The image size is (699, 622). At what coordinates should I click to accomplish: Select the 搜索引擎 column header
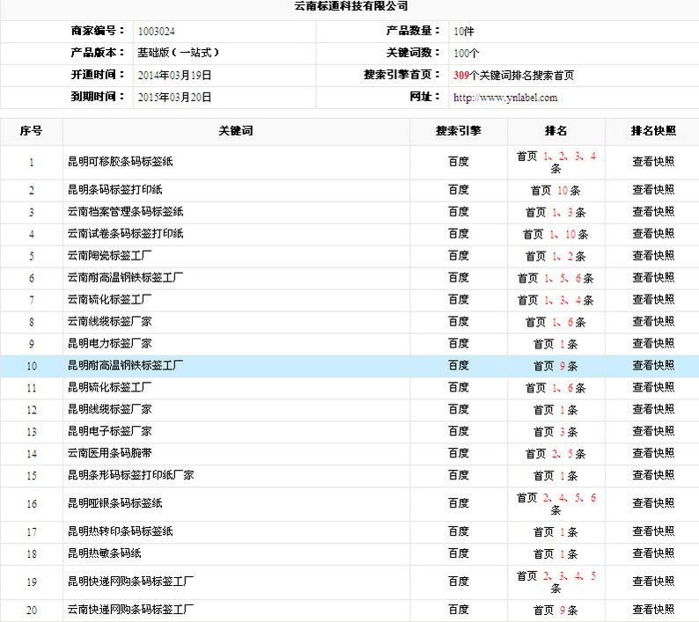[459, 130]
